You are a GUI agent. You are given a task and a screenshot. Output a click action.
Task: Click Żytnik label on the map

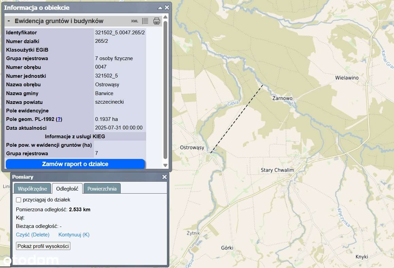pyautogui.click(x=193, y=233)
